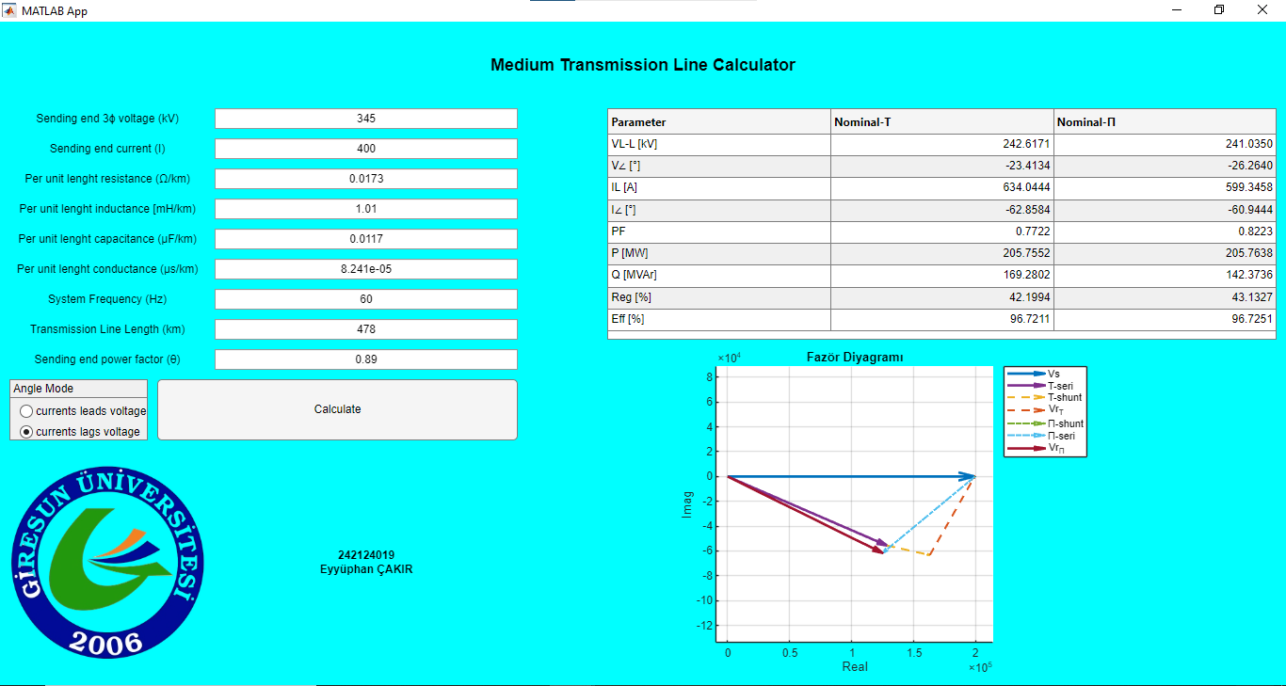Select the per unit length resistance field
The image size is (1286, 686).
(x=366, y=179)
